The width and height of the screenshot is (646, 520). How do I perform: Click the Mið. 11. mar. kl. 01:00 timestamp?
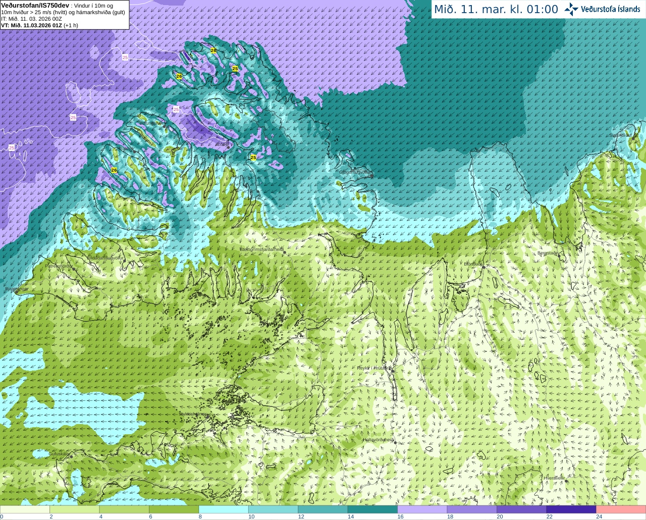click(496, 9)
